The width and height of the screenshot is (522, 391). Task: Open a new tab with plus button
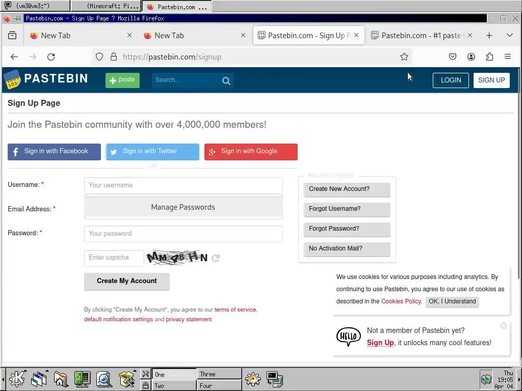pos(489,35)
